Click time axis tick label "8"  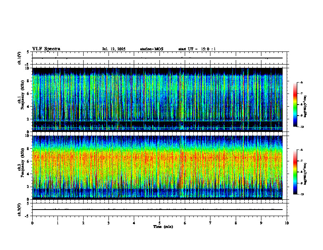coord(236,223)
